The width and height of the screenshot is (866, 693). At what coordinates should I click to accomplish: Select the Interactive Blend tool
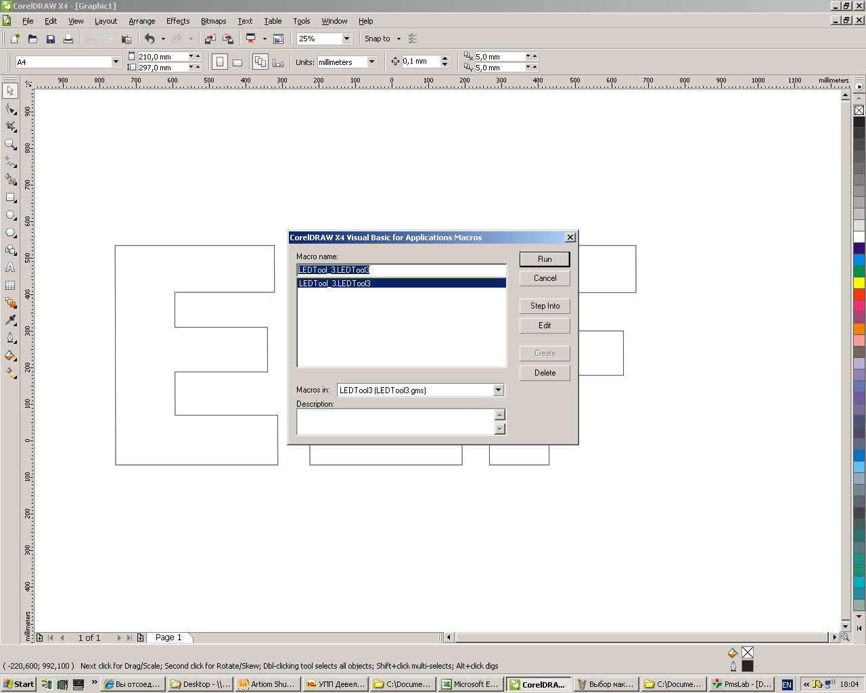pos(10,303)
